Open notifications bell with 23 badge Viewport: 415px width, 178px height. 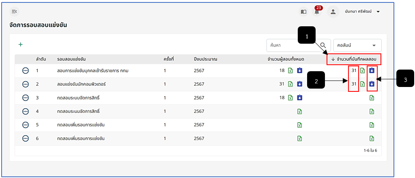pyautogui.click(x=317, y=12)
